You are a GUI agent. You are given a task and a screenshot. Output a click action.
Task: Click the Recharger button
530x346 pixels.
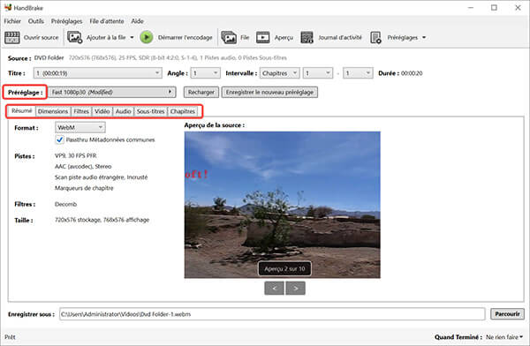pyautogui.click(x=201, y=93)
